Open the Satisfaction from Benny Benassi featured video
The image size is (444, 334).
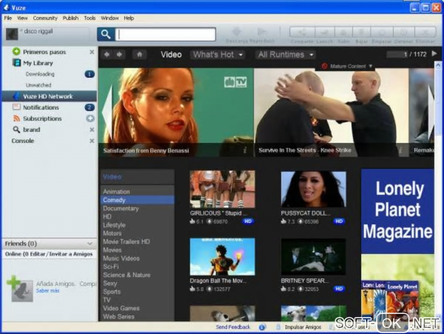pyautogui.click(x=176, y=112)
